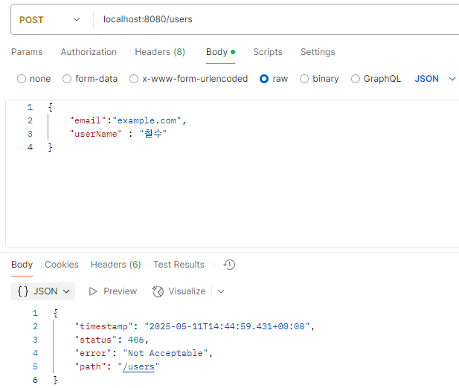This screenshot has width=459, height=388.
Task: Open the POST method dropdown
Action: pyautogui.click(x=50, y=19)
